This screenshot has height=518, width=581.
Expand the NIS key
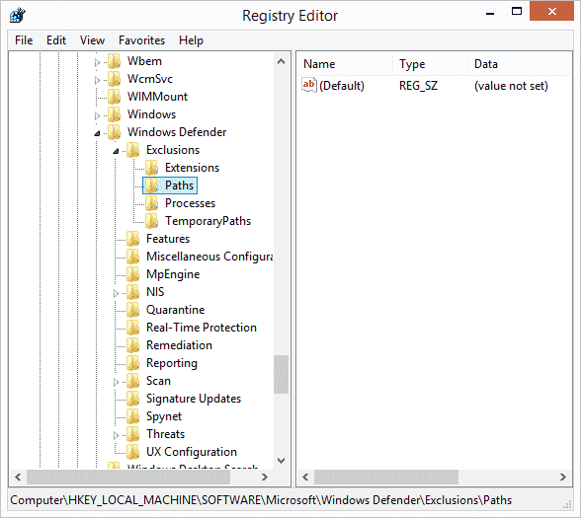pyautogui.click(x=116, y=293)
